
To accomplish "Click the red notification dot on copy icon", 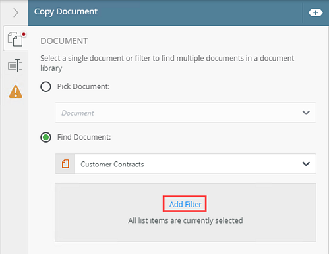I will (24, 34).
